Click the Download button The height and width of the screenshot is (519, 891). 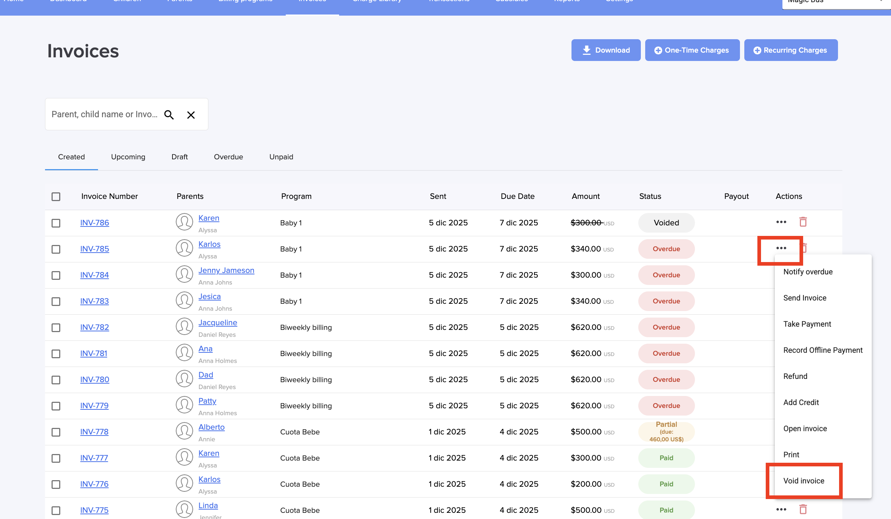(x=606, y=50)
